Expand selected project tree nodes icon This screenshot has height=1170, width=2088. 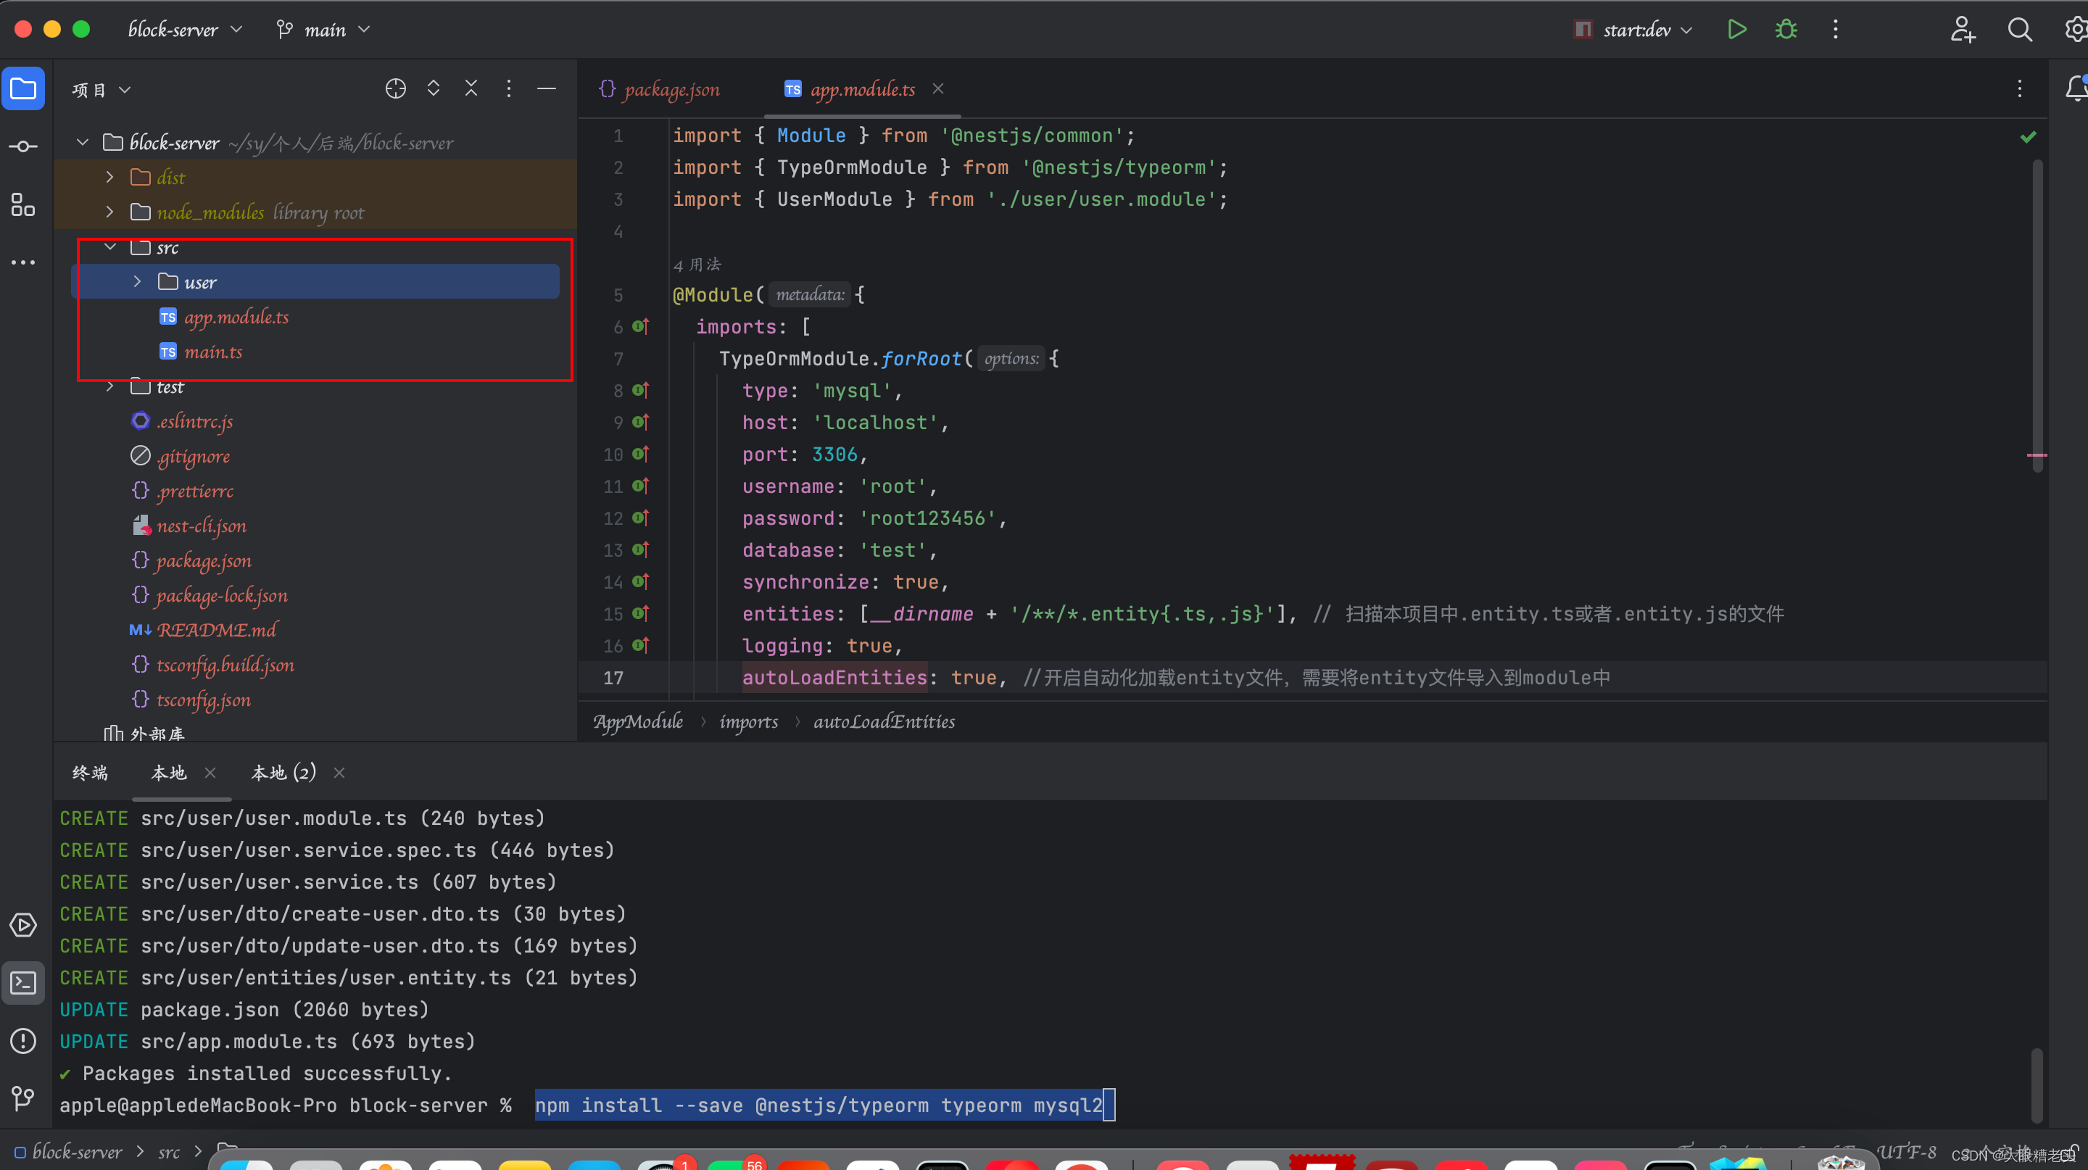434,88
